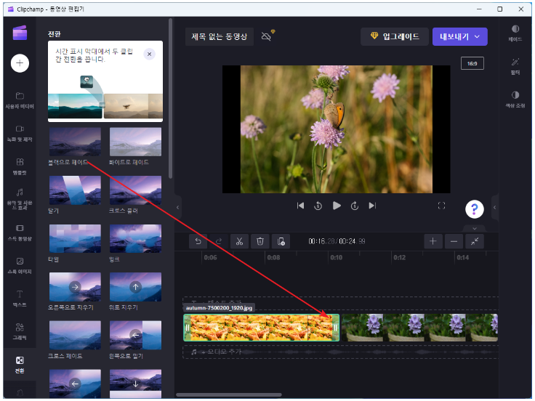Select the 왼쪽으로 밀기 transition thumbnail
Viewport: 535px width, 401px height.
(x=135, y=335)
